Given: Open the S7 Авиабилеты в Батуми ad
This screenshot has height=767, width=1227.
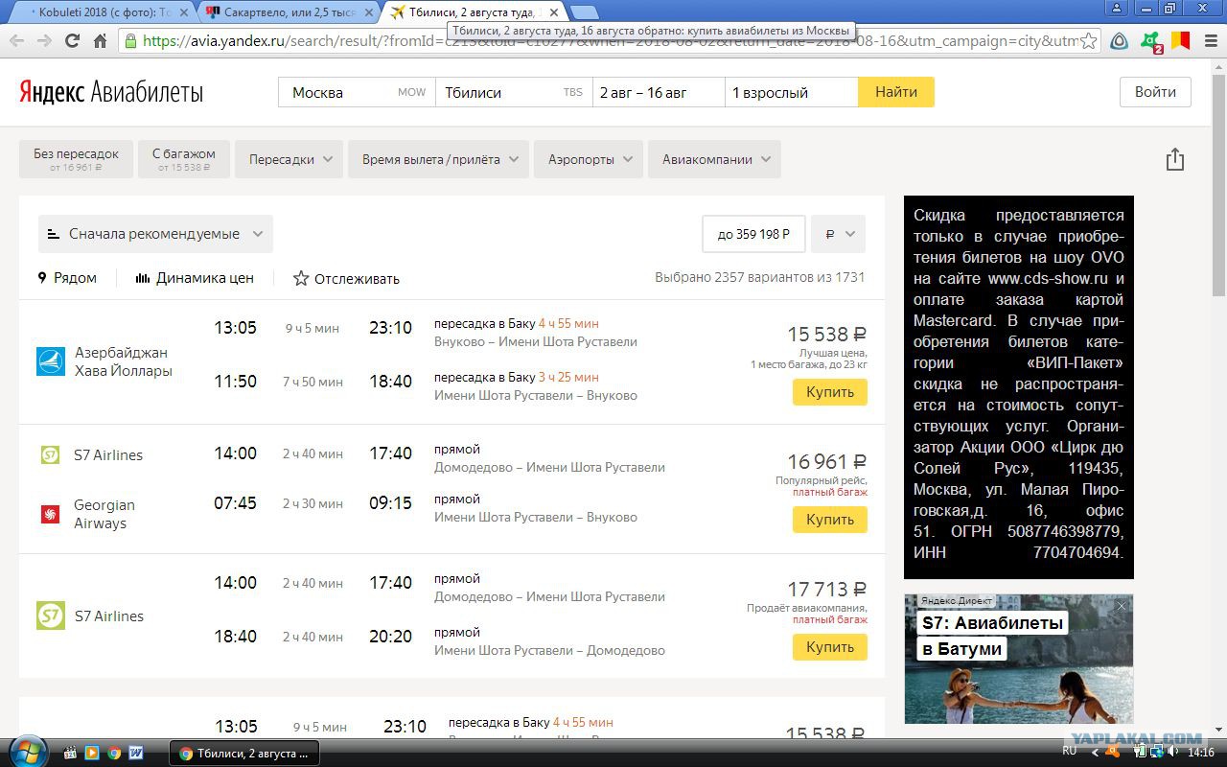Looking at the screenshot, I should coord(1018,660).
